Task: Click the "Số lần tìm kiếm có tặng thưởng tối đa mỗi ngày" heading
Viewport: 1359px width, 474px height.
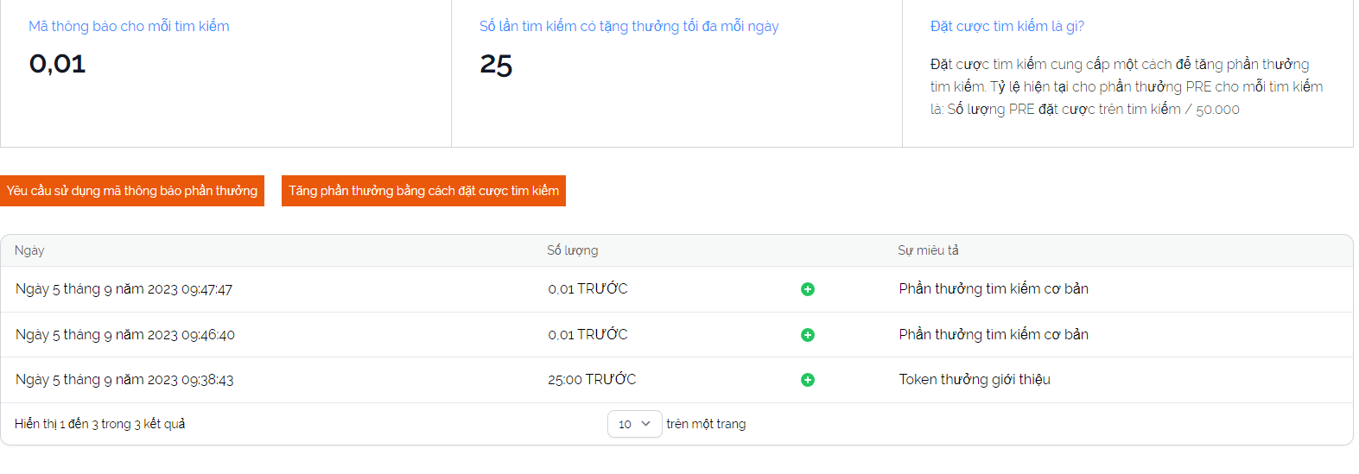Action: pyautogui.click(x=628, y=26)
